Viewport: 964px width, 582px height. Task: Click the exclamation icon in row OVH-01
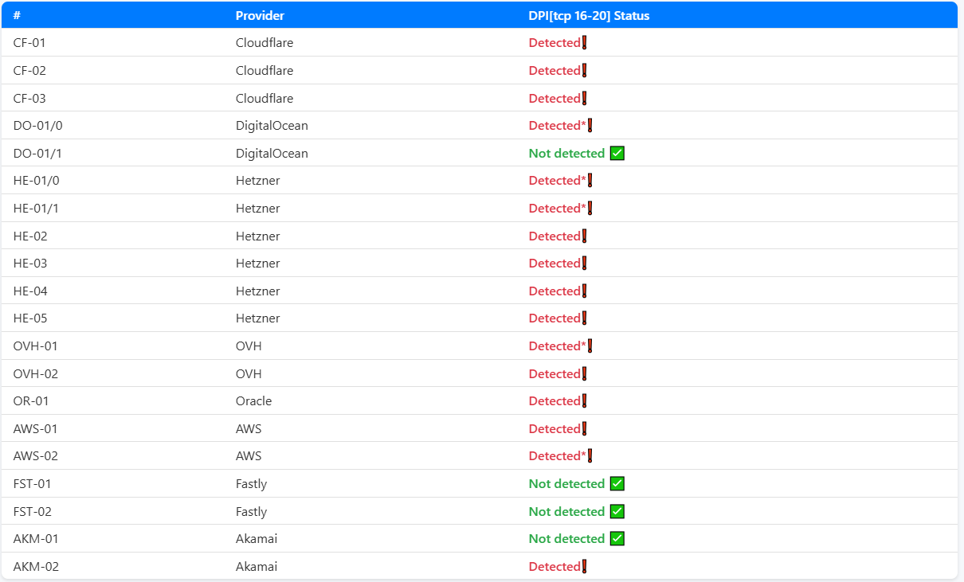coord(590,346)
